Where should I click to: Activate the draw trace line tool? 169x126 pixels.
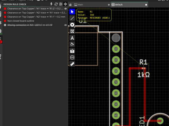pyautogui.click(x=72, y=18)
